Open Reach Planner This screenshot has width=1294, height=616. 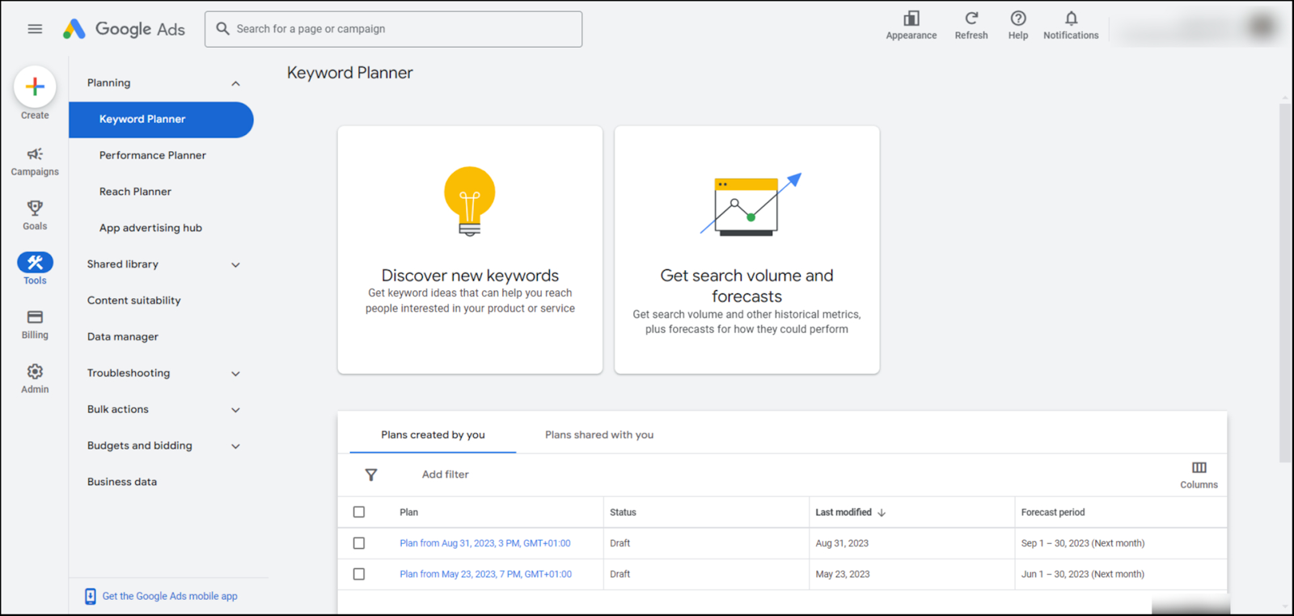[x=135, y=192]
